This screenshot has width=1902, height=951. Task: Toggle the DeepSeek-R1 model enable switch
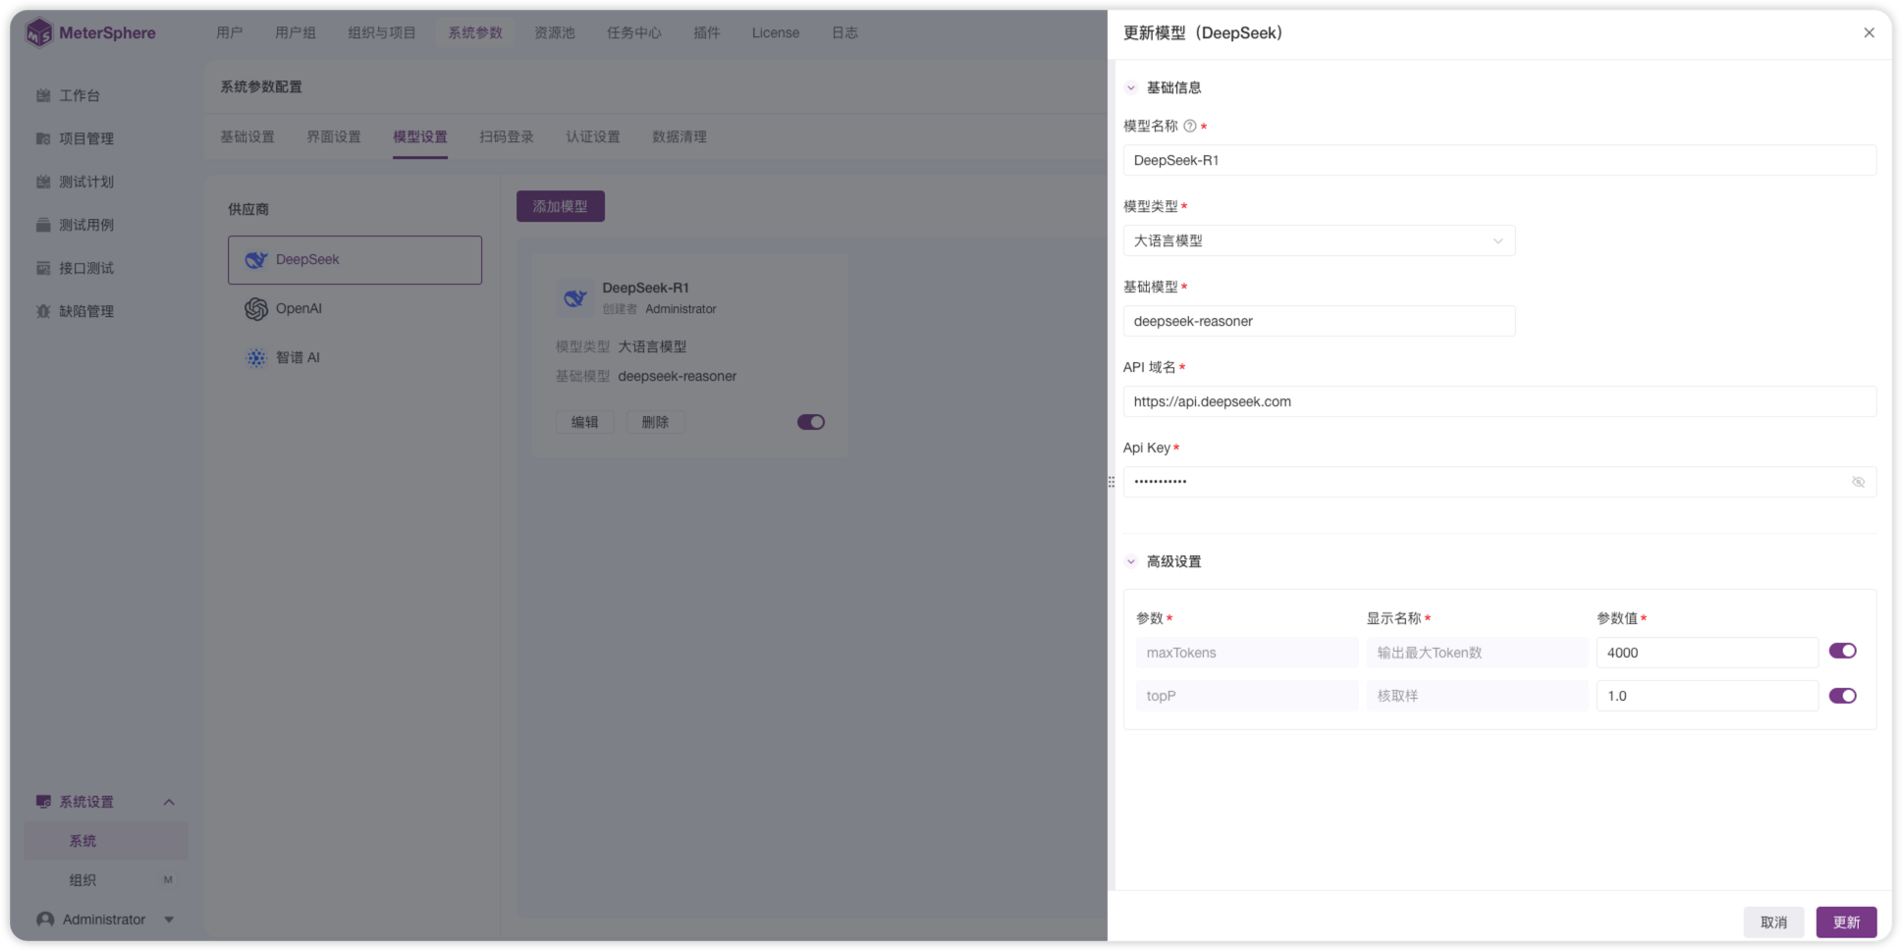tap(811, 422)
